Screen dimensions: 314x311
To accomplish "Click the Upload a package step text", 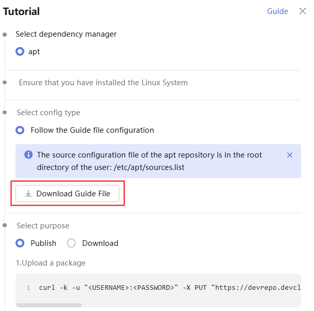I will (51, 263).
